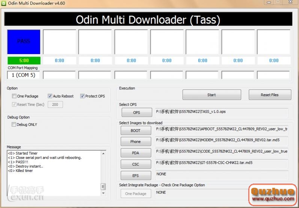
Task: Click the '<0> Started Timer' message line
Action: coord(23,153)
